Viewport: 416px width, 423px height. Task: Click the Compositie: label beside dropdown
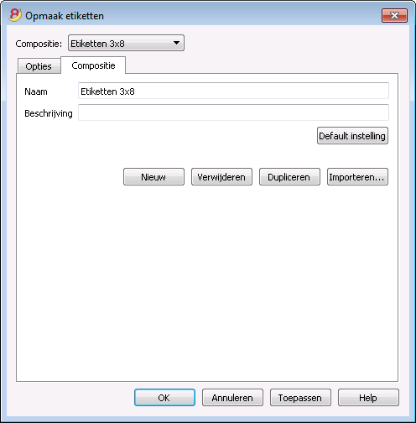(39, 44)
